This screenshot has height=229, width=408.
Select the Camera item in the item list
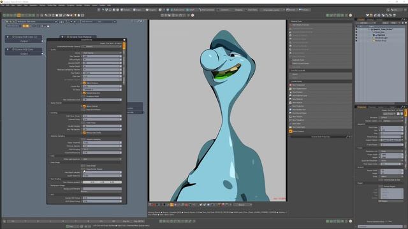381,35
